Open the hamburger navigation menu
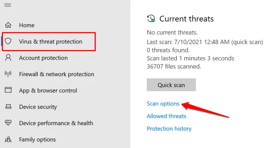The image size is (269, 148). coord(8,5)
